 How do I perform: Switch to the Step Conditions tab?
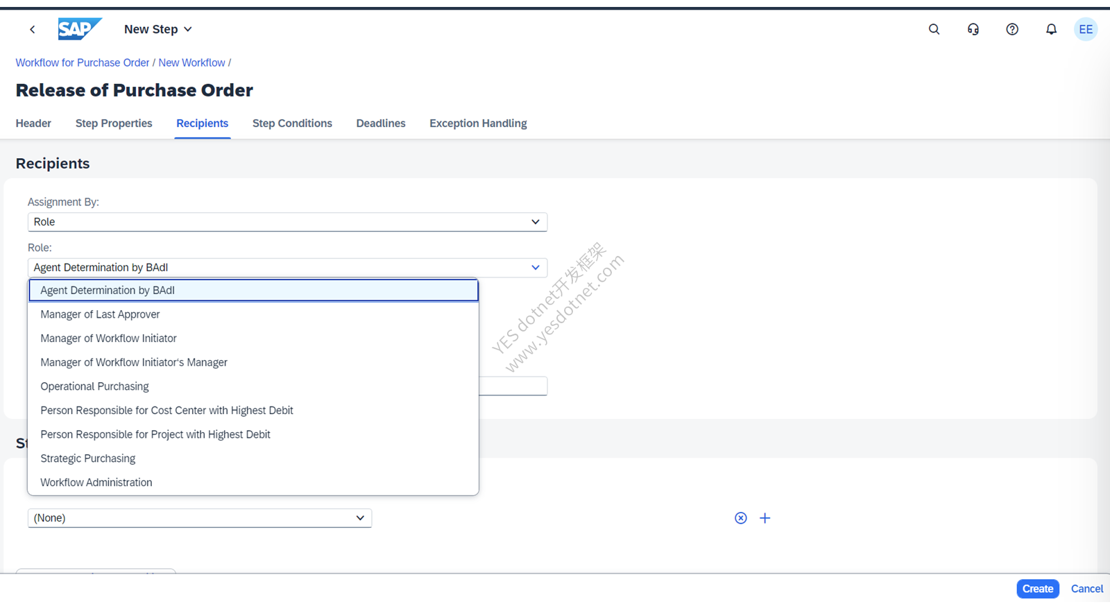[x=292, y=123]
